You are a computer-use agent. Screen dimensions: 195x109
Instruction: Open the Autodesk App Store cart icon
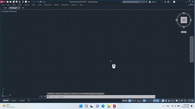(165, 2)
